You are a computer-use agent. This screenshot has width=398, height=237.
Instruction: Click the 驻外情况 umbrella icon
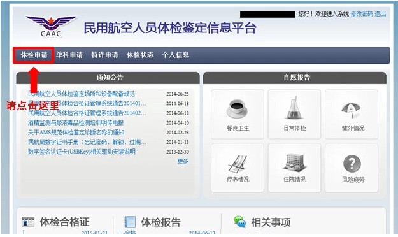tap(352, 110)
